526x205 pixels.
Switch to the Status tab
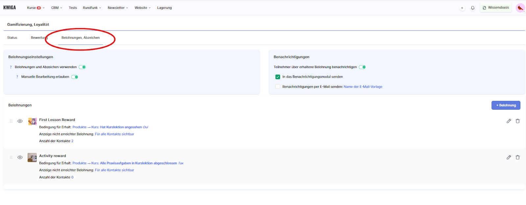click(x=12, y=38)
